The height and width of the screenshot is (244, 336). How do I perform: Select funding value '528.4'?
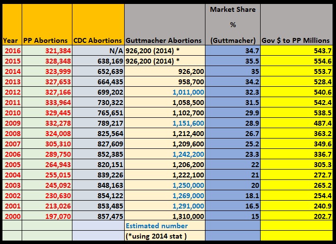click(323, 82)
